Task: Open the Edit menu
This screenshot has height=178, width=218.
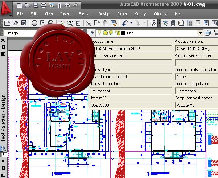Action: (x=34, y=14)
